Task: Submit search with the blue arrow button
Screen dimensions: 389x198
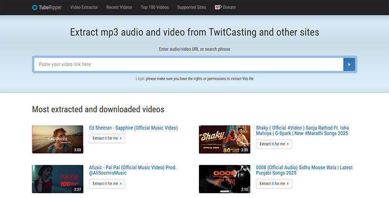Action: 349,65
